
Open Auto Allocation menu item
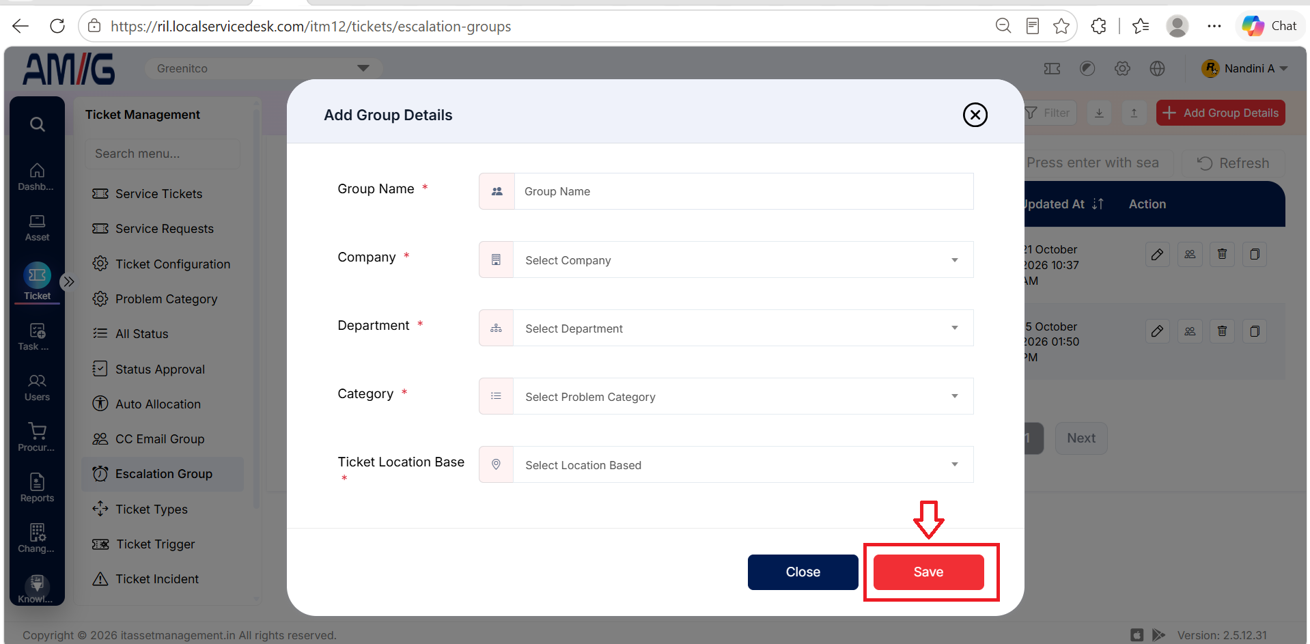point(158,404)
